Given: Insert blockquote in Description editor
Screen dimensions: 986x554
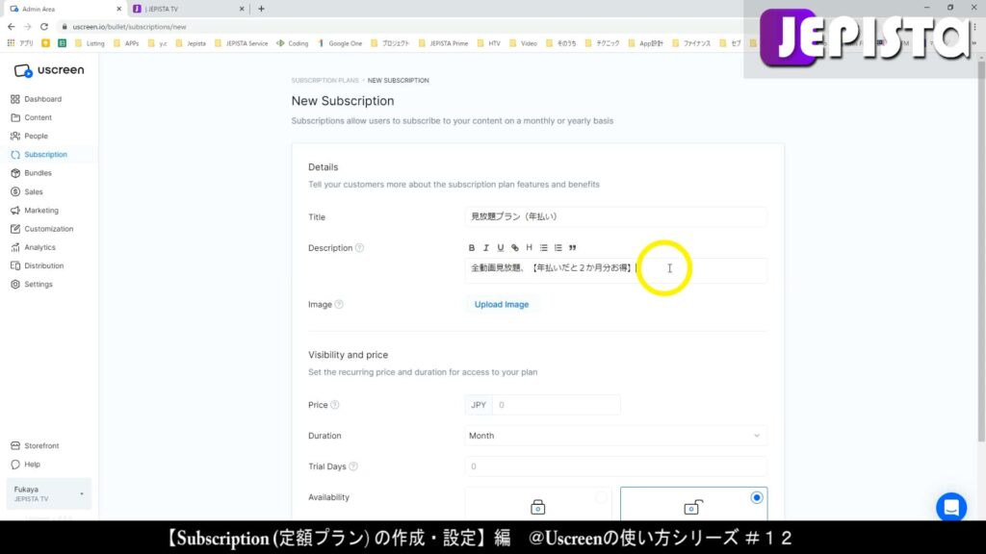Looking at the screenshot, I should (x=572, y=247).
